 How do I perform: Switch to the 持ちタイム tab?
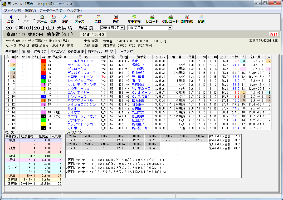[95, 52]
